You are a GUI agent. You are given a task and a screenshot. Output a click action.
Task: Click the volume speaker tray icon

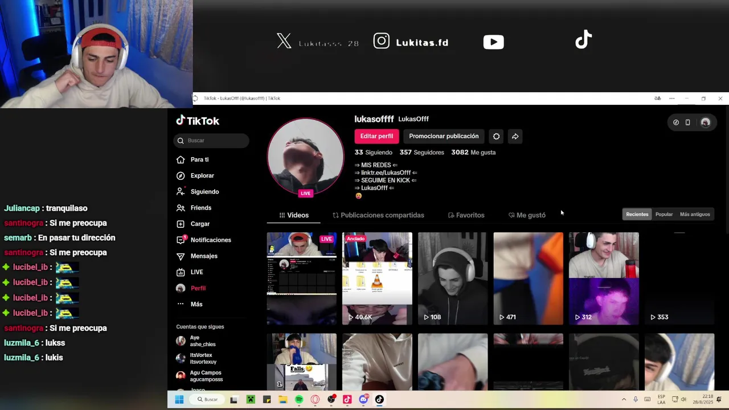point(683,400)
